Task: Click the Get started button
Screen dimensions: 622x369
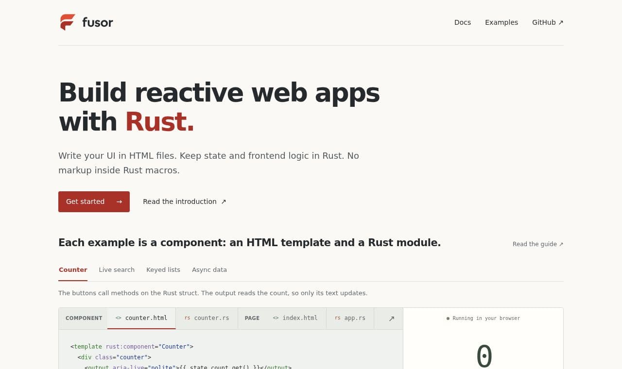Action: click(94, 201)
